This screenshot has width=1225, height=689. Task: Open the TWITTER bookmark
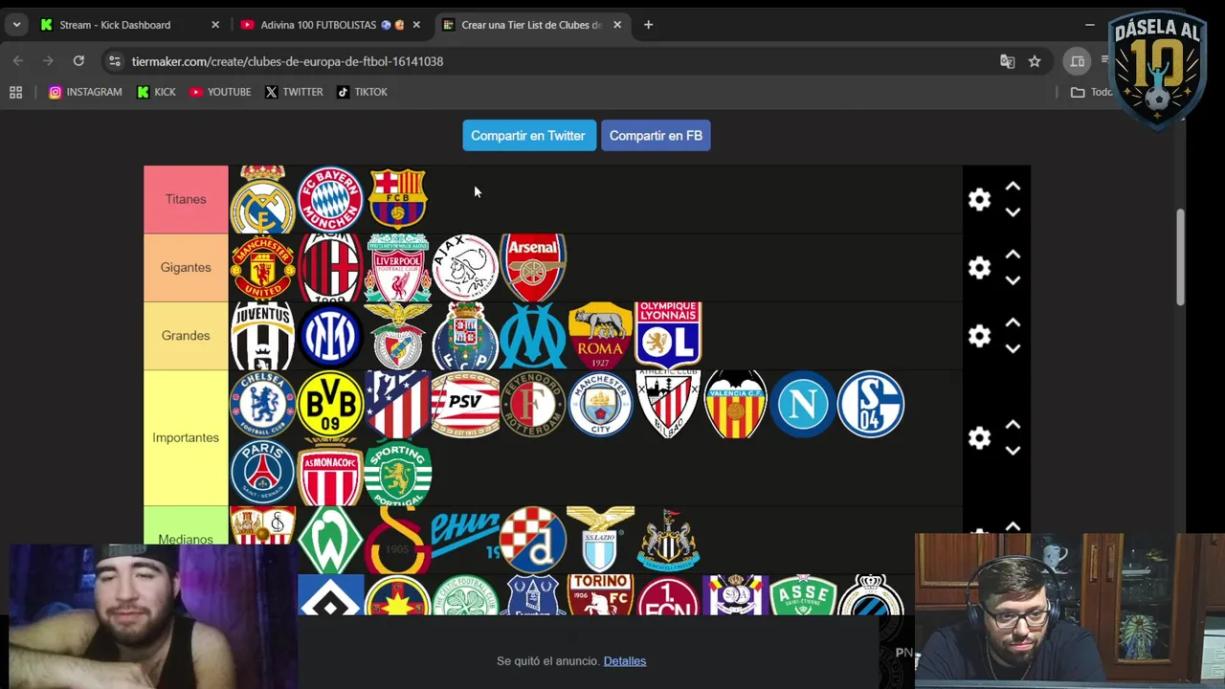(294, 92)
